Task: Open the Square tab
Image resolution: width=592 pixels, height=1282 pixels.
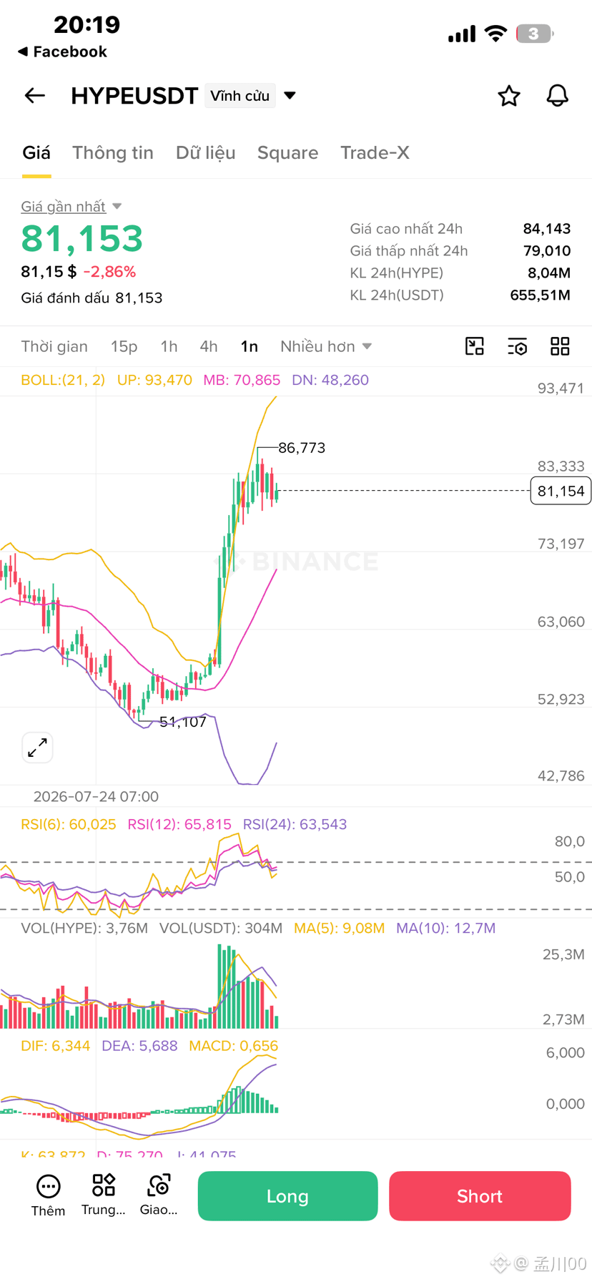Action: point(287,152)
